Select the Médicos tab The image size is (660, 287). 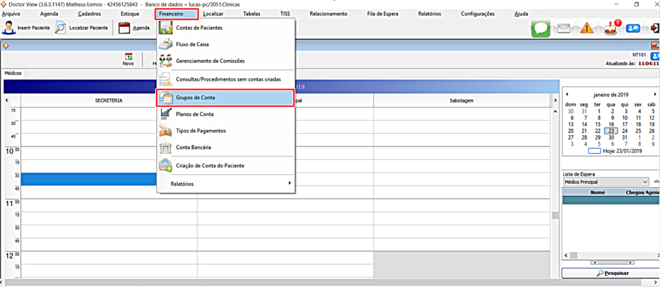pos(13,73)
